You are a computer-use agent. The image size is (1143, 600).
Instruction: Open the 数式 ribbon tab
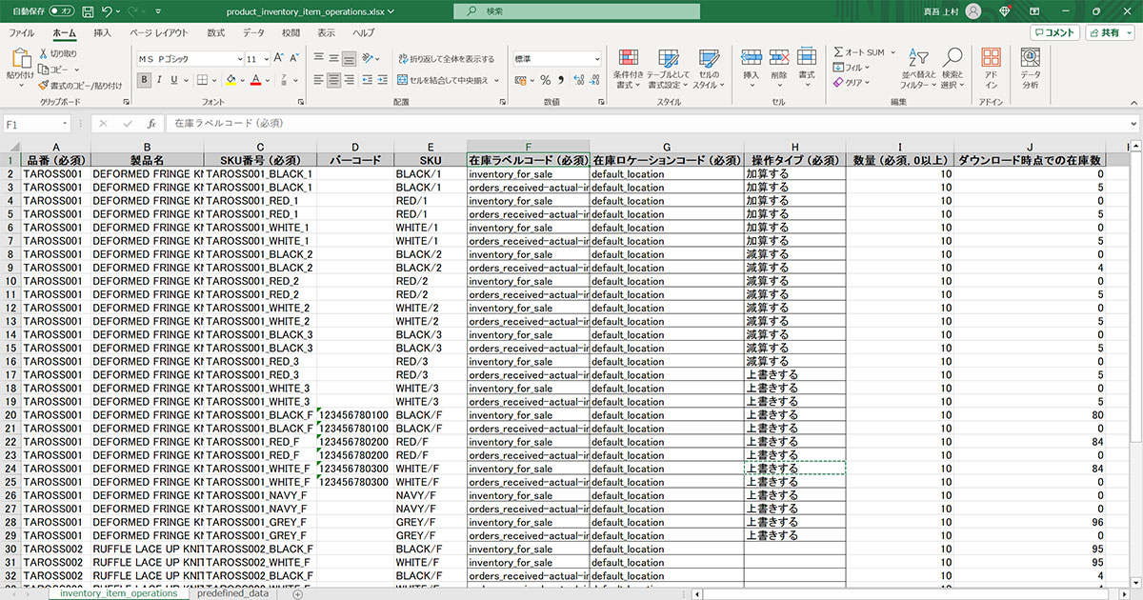pos(216,32)
